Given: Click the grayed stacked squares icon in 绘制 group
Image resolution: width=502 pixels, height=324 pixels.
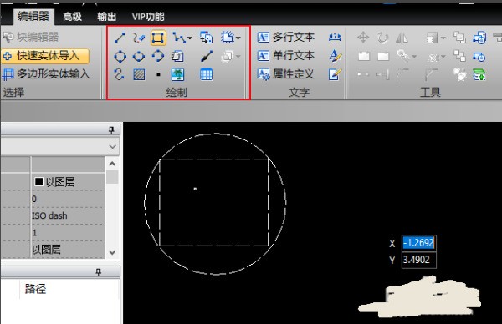Looking at the screenshot, I should point(227,57).
